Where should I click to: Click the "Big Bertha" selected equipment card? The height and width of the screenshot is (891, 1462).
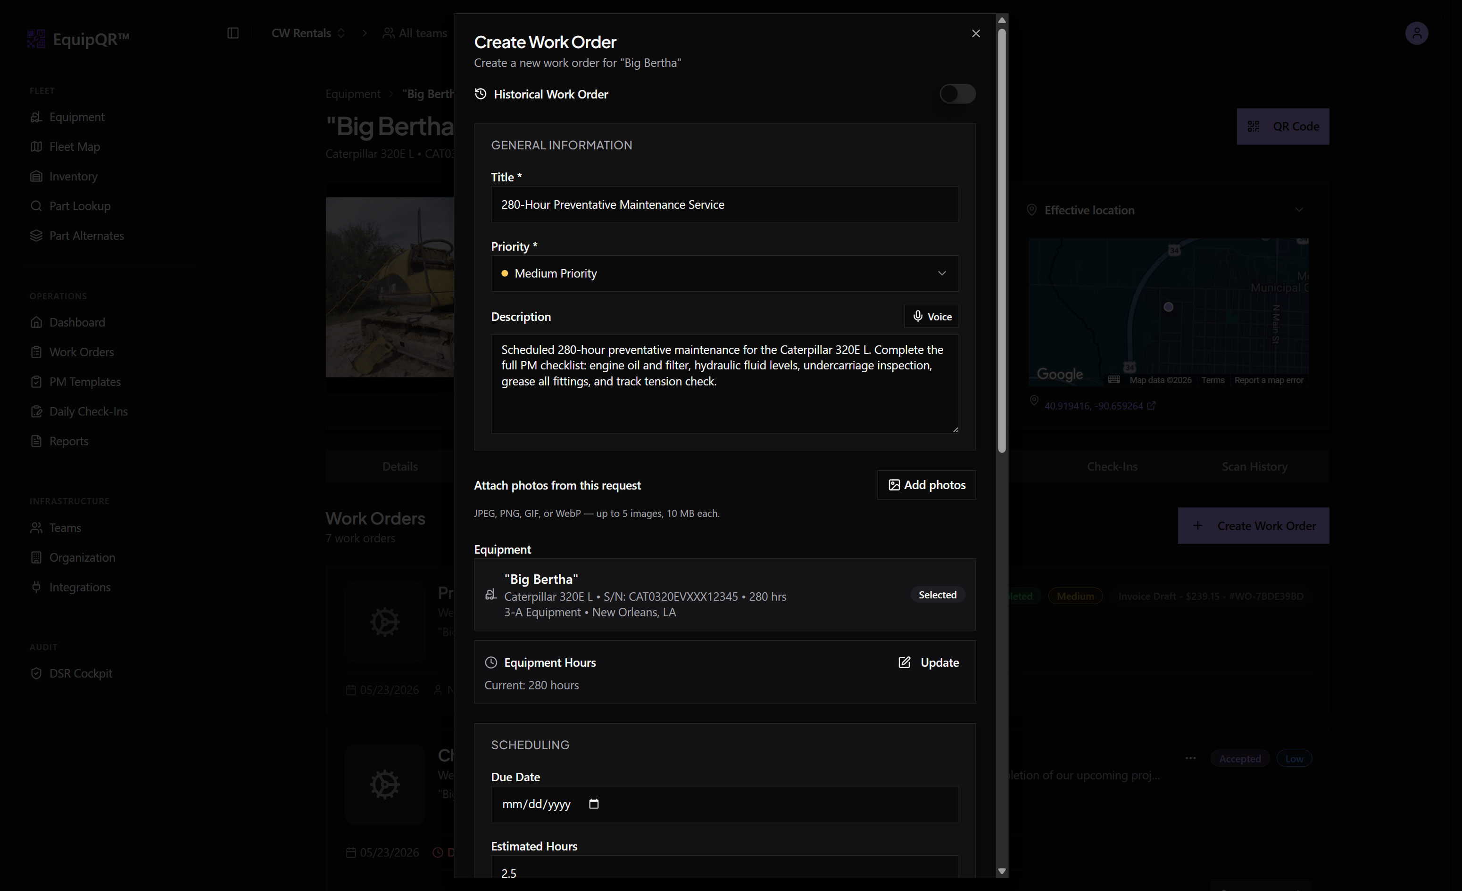724,595
